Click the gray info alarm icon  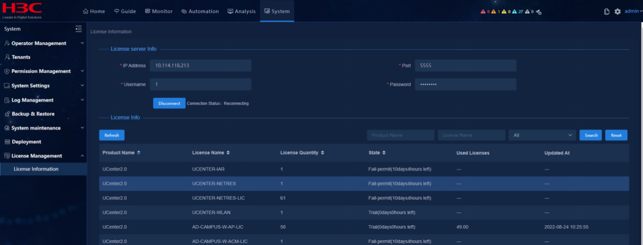pos(527,12)
